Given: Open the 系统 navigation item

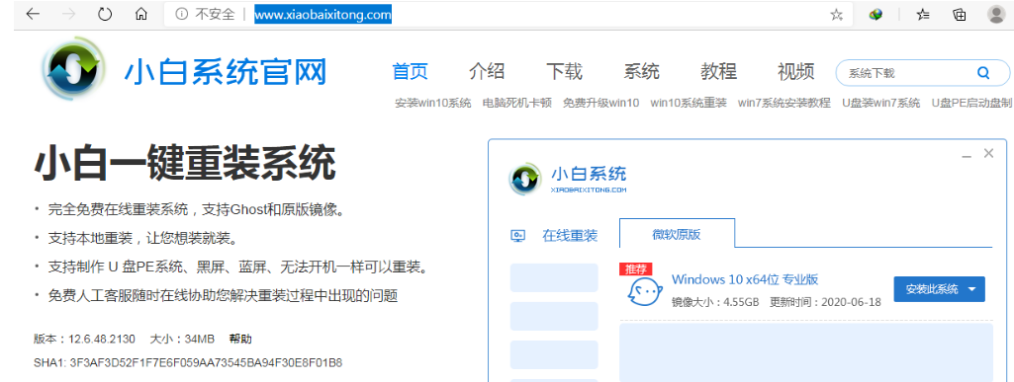Looking at the screenshot, I should pos(641,71).
